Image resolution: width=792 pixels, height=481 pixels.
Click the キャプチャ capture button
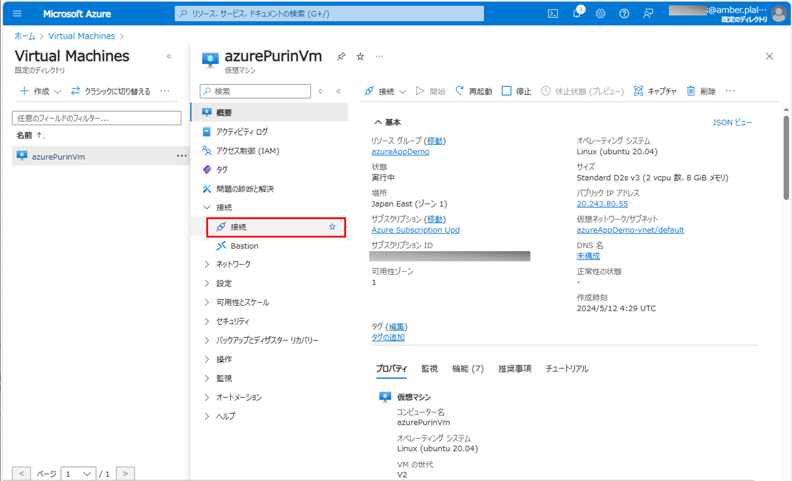coord(655,91)
